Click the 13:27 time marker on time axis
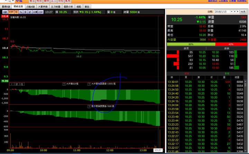249x154 pixels. click(x=158, y=150)
